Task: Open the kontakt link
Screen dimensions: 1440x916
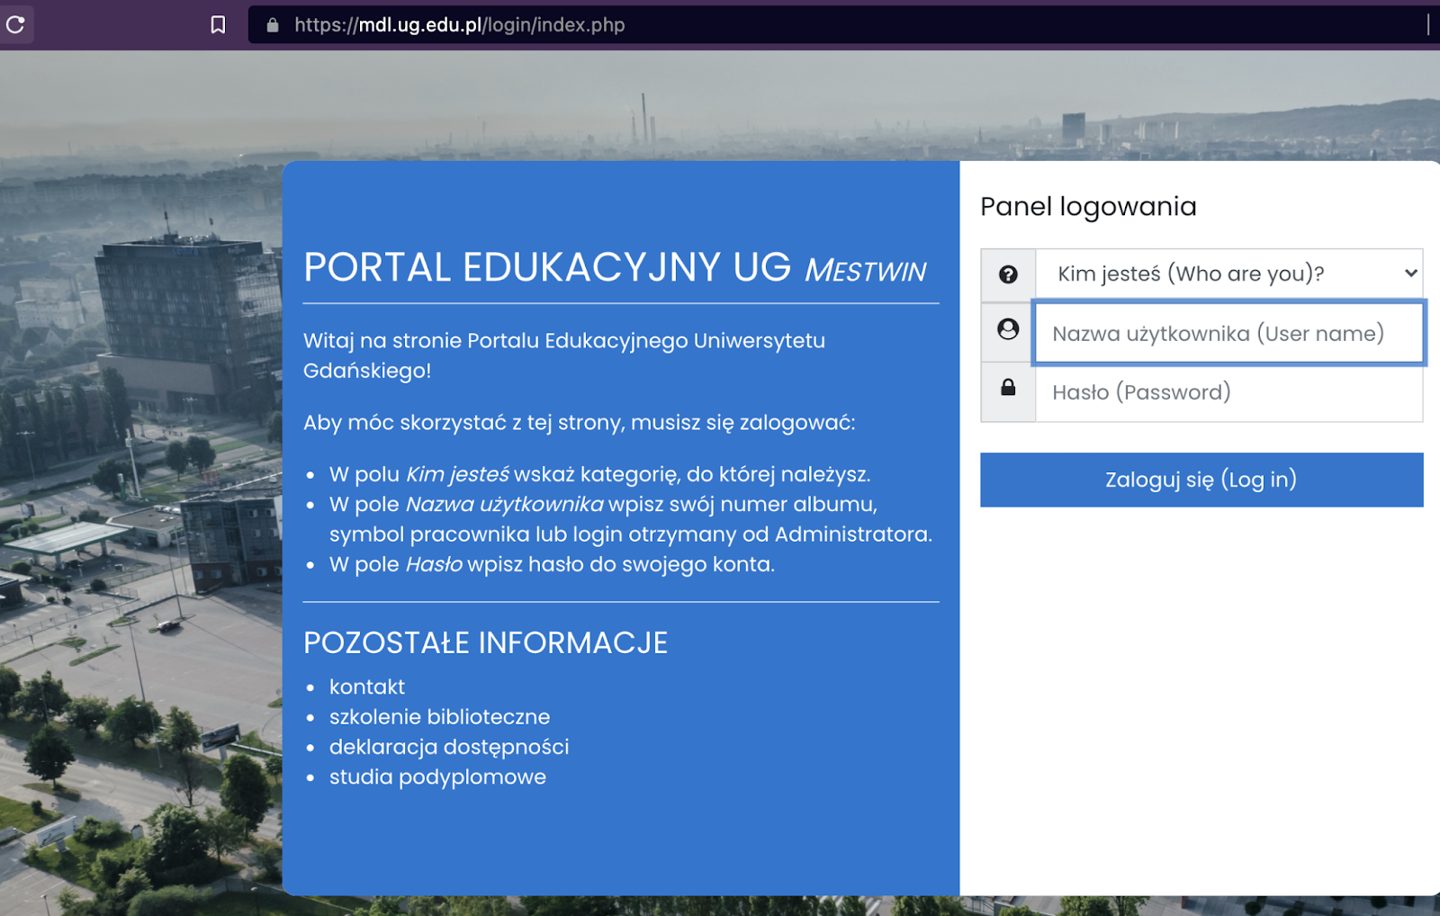Action: (367, 687)
